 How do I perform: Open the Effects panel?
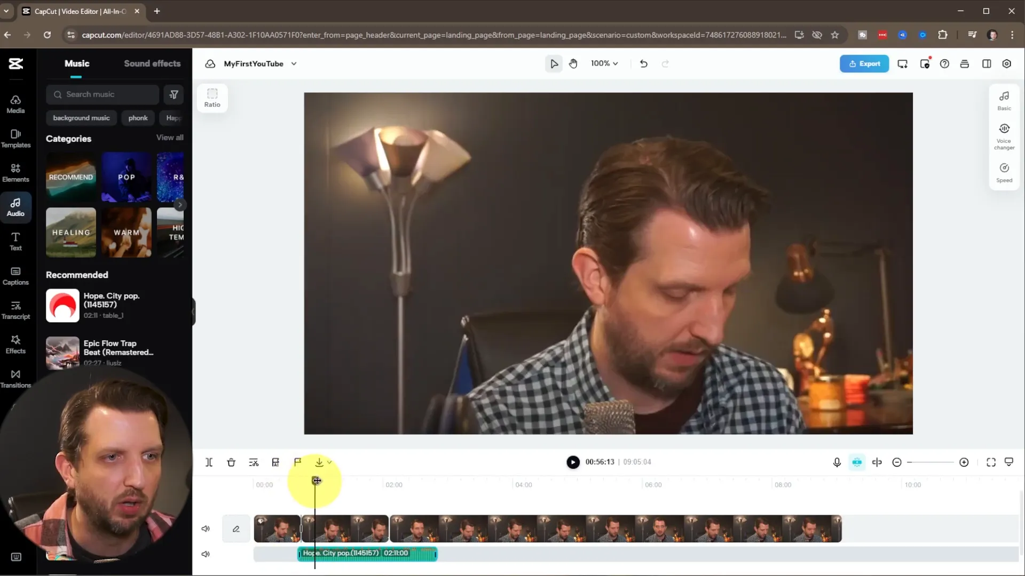click(15, 345)
